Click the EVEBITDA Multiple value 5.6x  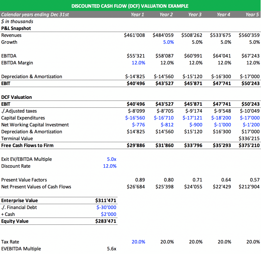(x=112, y=249)
